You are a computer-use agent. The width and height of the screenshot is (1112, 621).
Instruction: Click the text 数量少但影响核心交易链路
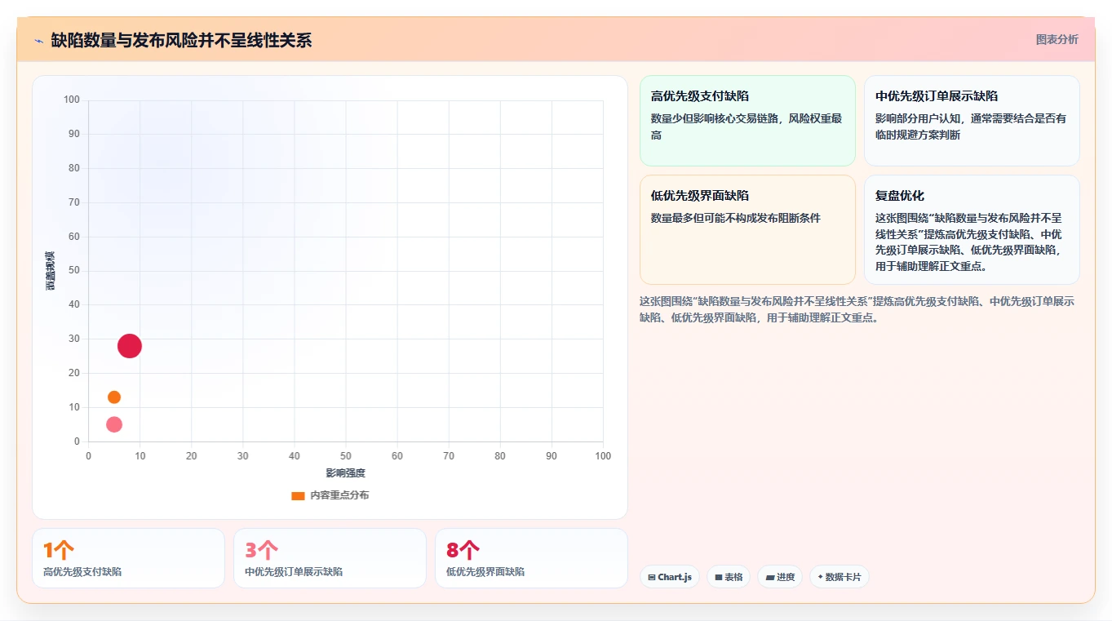tap(715, 118)
